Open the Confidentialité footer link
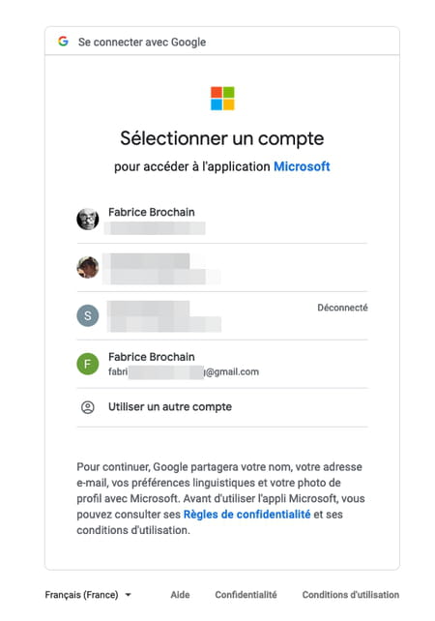Image resolution: width=435 pixels, height=621 pixels. pyautogui.click(x=246, y=595)
